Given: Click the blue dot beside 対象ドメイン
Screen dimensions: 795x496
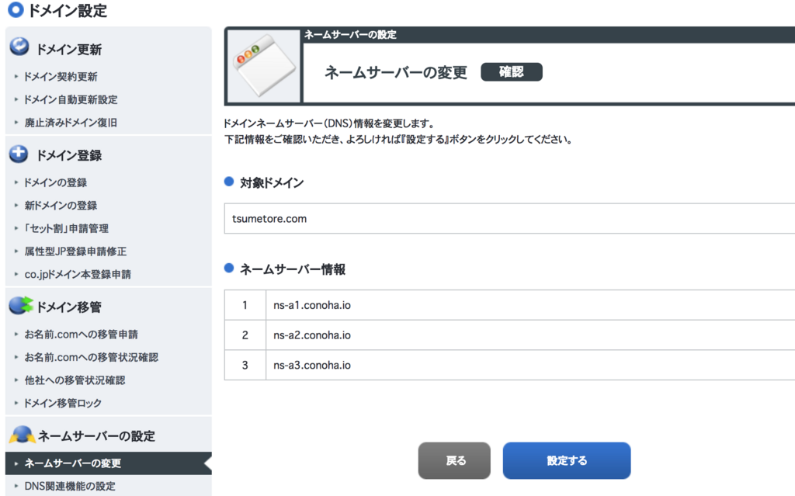Looking at the screenshot, I should 227,182.
